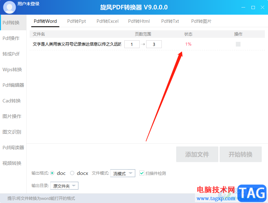The width and height of the screenshot is (268, 203).
Task: Open the Wps转换 sidebar section
Action: [x=13, y=69]
